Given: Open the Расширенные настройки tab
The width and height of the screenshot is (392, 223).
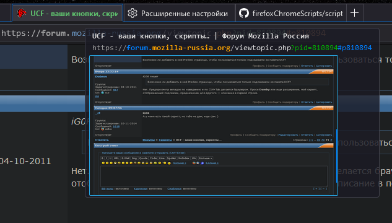Looking at the screenshot, I should (179, 13).
